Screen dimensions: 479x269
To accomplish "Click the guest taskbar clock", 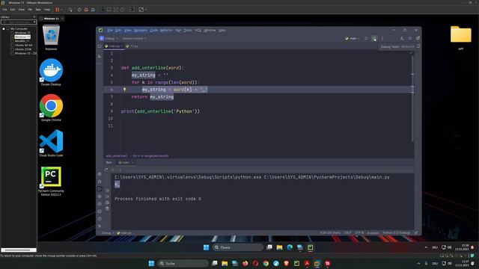I will coord(462,247).
